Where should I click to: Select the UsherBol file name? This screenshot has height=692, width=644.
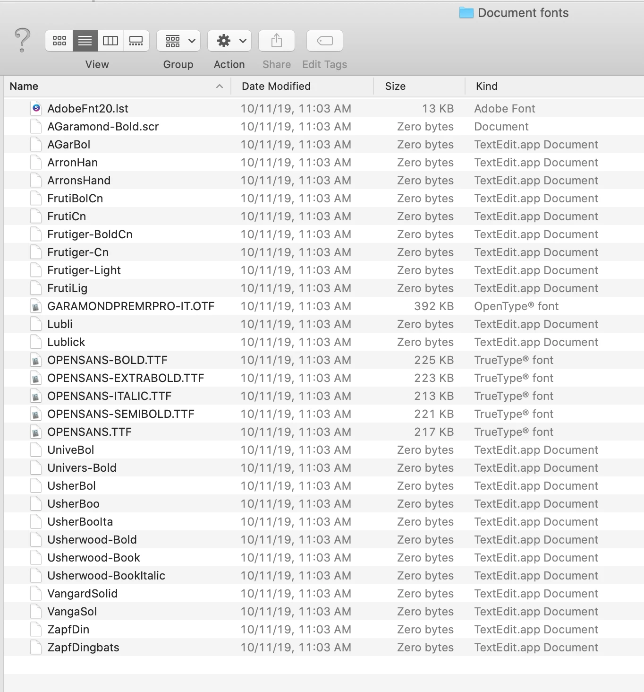point(71,485)
